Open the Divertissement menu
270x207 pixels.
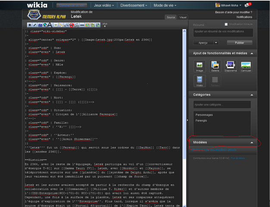[134, 5]
